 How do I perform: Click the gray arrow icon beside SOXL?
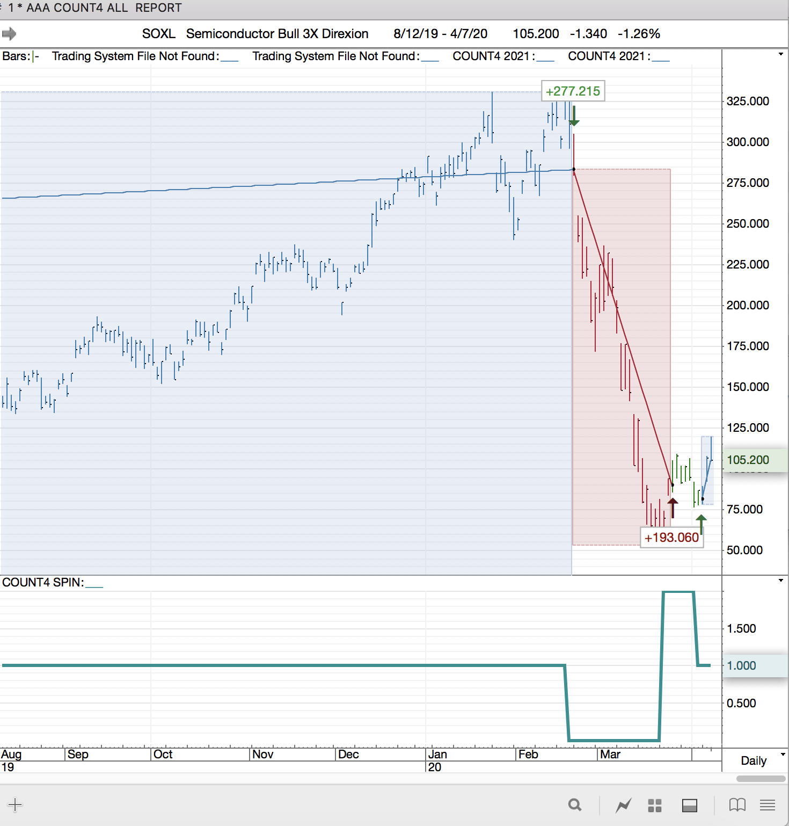(x=9, y=34)
